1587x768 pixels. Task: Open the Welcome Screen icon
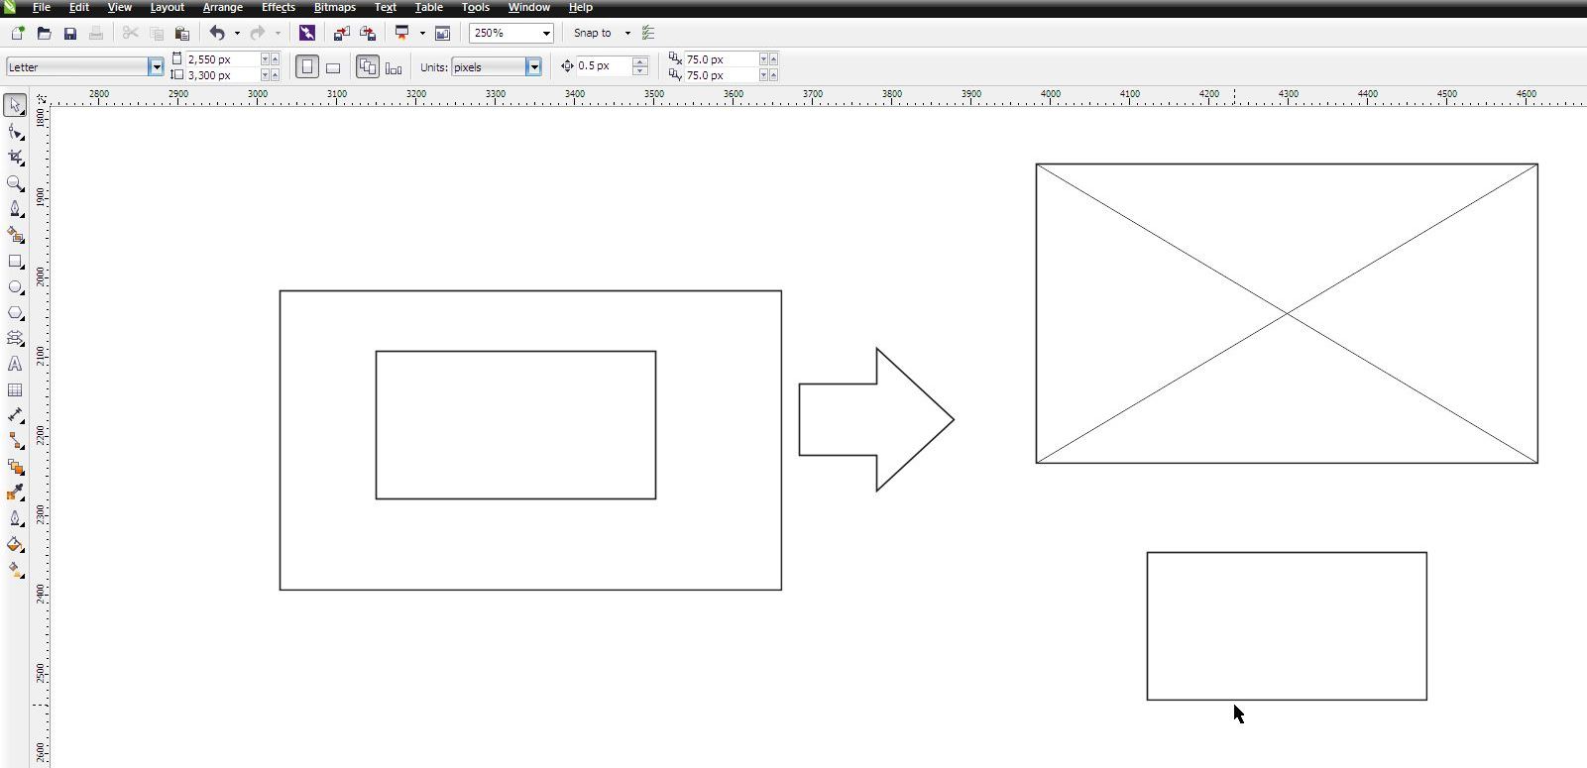(443, 33)
